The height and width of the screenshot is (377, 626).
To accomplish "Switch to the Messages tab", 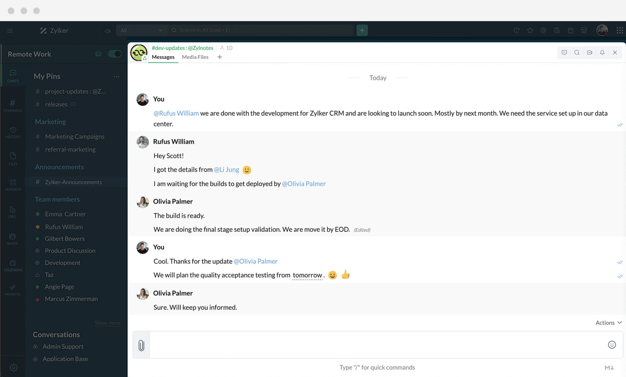I will (163, 57).
